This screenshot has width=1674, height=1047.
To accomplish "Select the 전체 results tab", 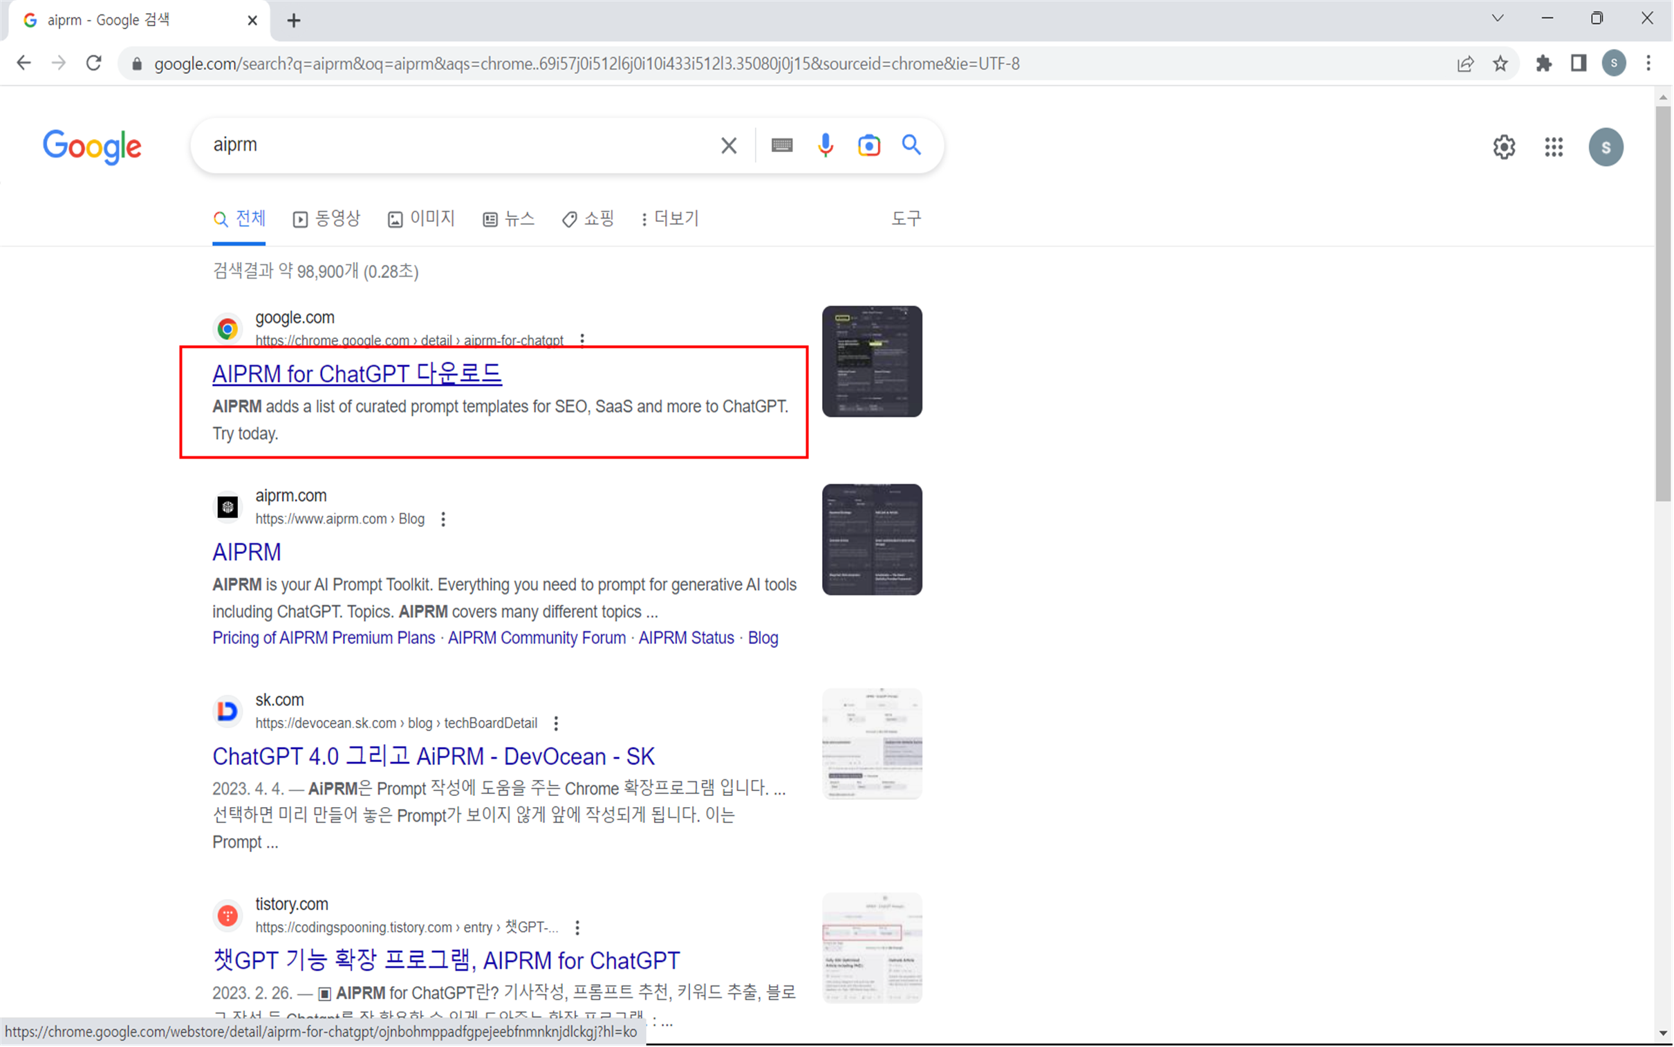I will [239, 219].
